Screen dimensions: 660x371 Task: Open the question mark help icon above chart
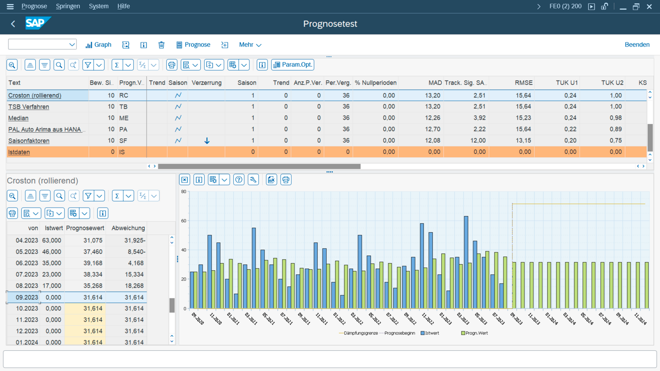[239, 180]
